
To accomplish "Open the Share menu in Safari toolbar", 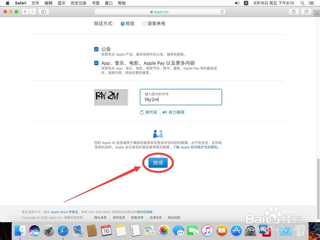I will (x=294, y=12).
